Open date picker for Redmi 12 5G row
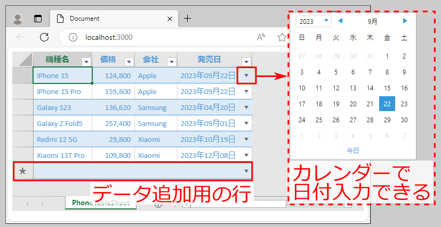Screen dimensions: 441x227 coord(246,139)
